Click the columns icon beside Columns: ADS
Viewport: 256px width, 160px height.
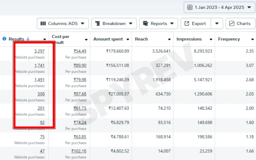coord(43,23)
